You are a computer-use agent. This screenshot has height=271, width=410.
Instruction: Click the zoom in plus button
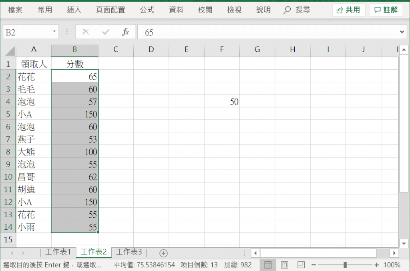pos(377,265)
